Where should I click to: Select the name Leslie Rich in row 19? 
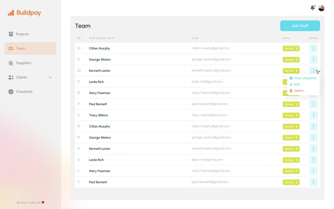point(96,82)
